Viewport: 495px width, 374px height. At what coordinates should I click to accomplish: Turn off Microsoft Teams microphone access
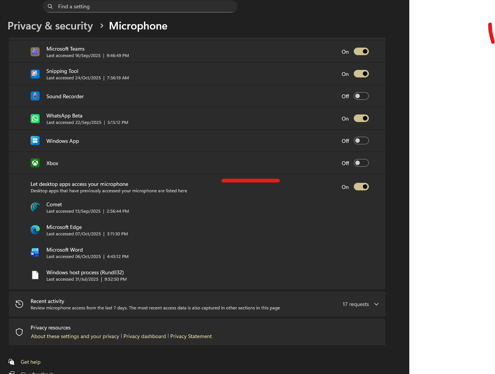(361, 51)
